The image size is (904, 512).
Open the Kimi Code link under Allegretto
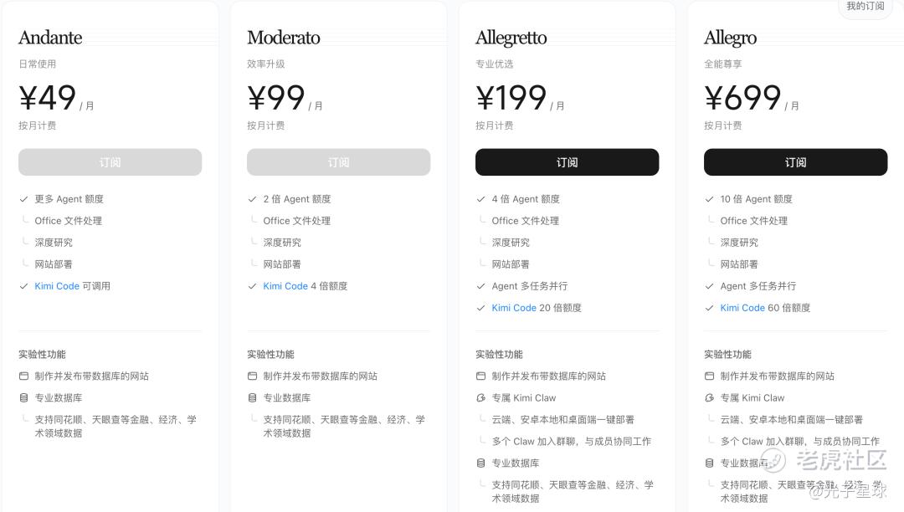click(514, 308)
